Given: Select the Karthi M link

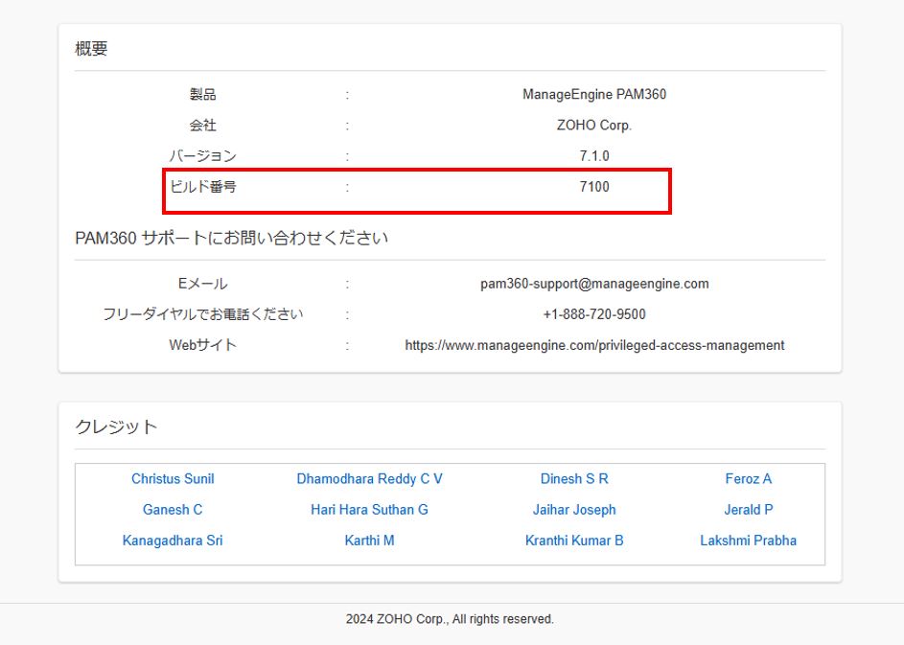Looking at the screenshot, I should pos(369,541).
